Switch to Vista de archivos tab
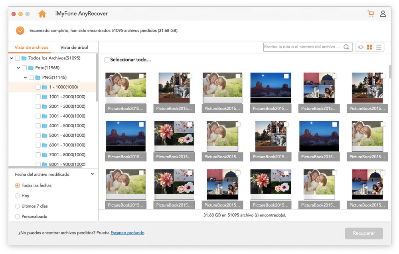Screen dimensions: 399x254 click(31, 47)
